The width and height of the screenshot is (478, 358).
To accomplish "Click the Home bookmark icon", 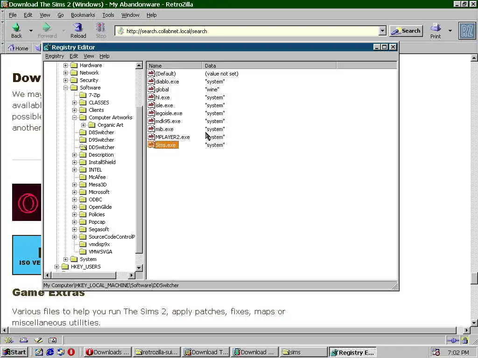I will pos(11,48).
